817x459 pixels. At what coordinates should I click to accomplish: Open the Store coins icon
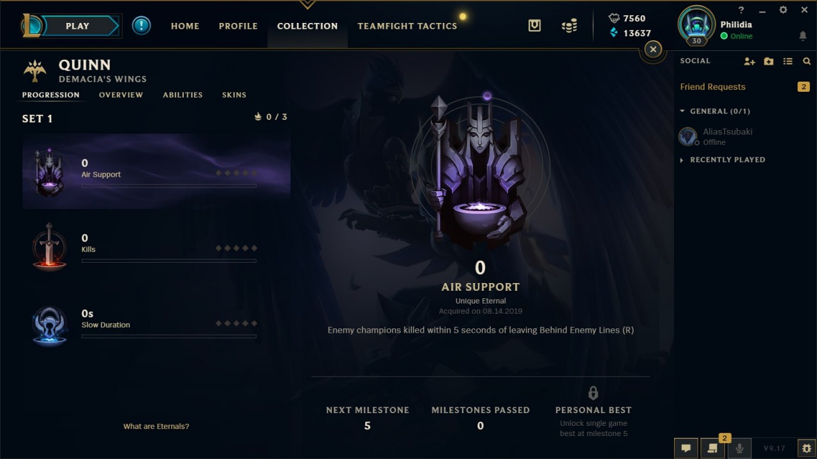click(569, 25)
